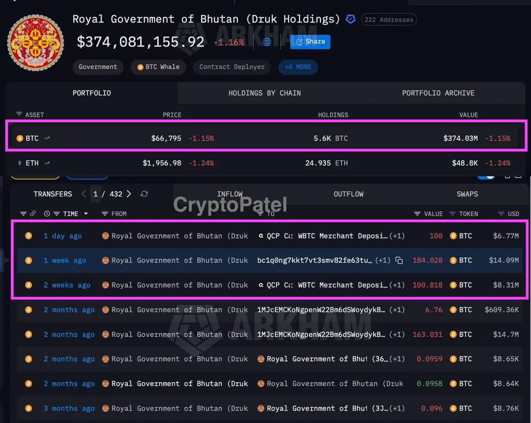Image resolution: width=531 pixels, height=423 pixels.
Task: Open the TO column filter
Action: (x=260, y=214)
